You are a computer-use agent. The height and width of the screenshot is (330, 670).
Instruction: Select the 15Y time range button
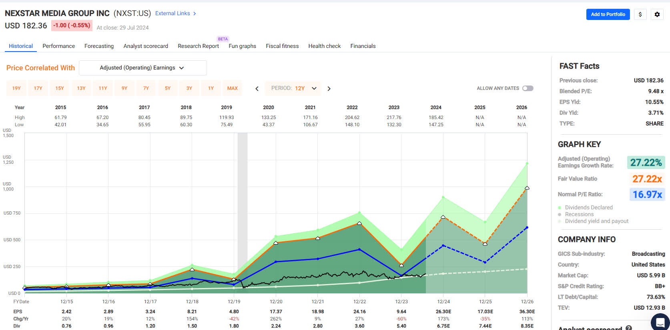pos(60,88)
